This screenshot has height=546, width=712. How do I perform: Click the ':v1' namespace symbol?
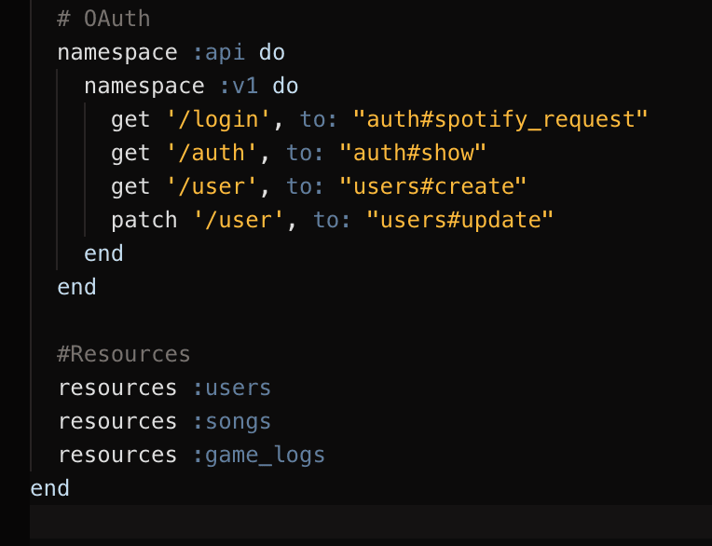click(x=239, y=87)
